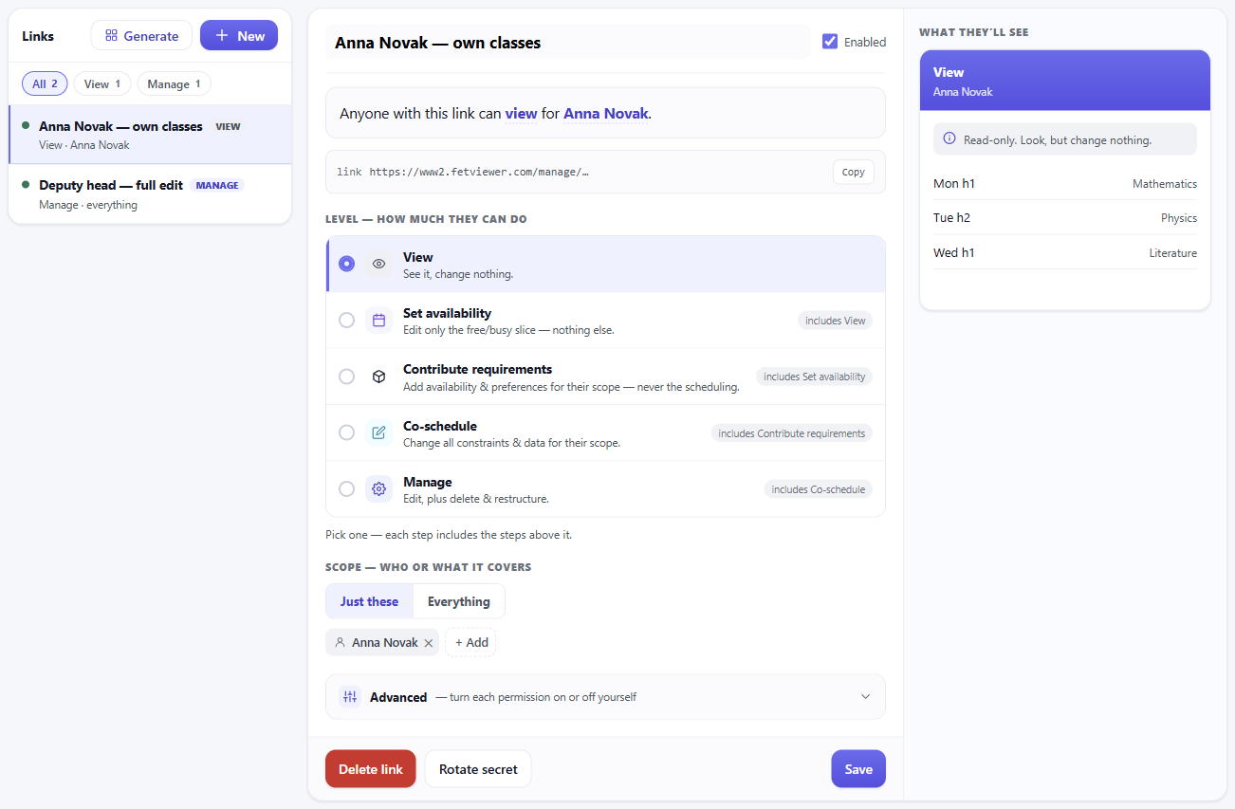The image size is (1235, 809).
Task: Click Rotate secret button
Action: click(478, 769)
